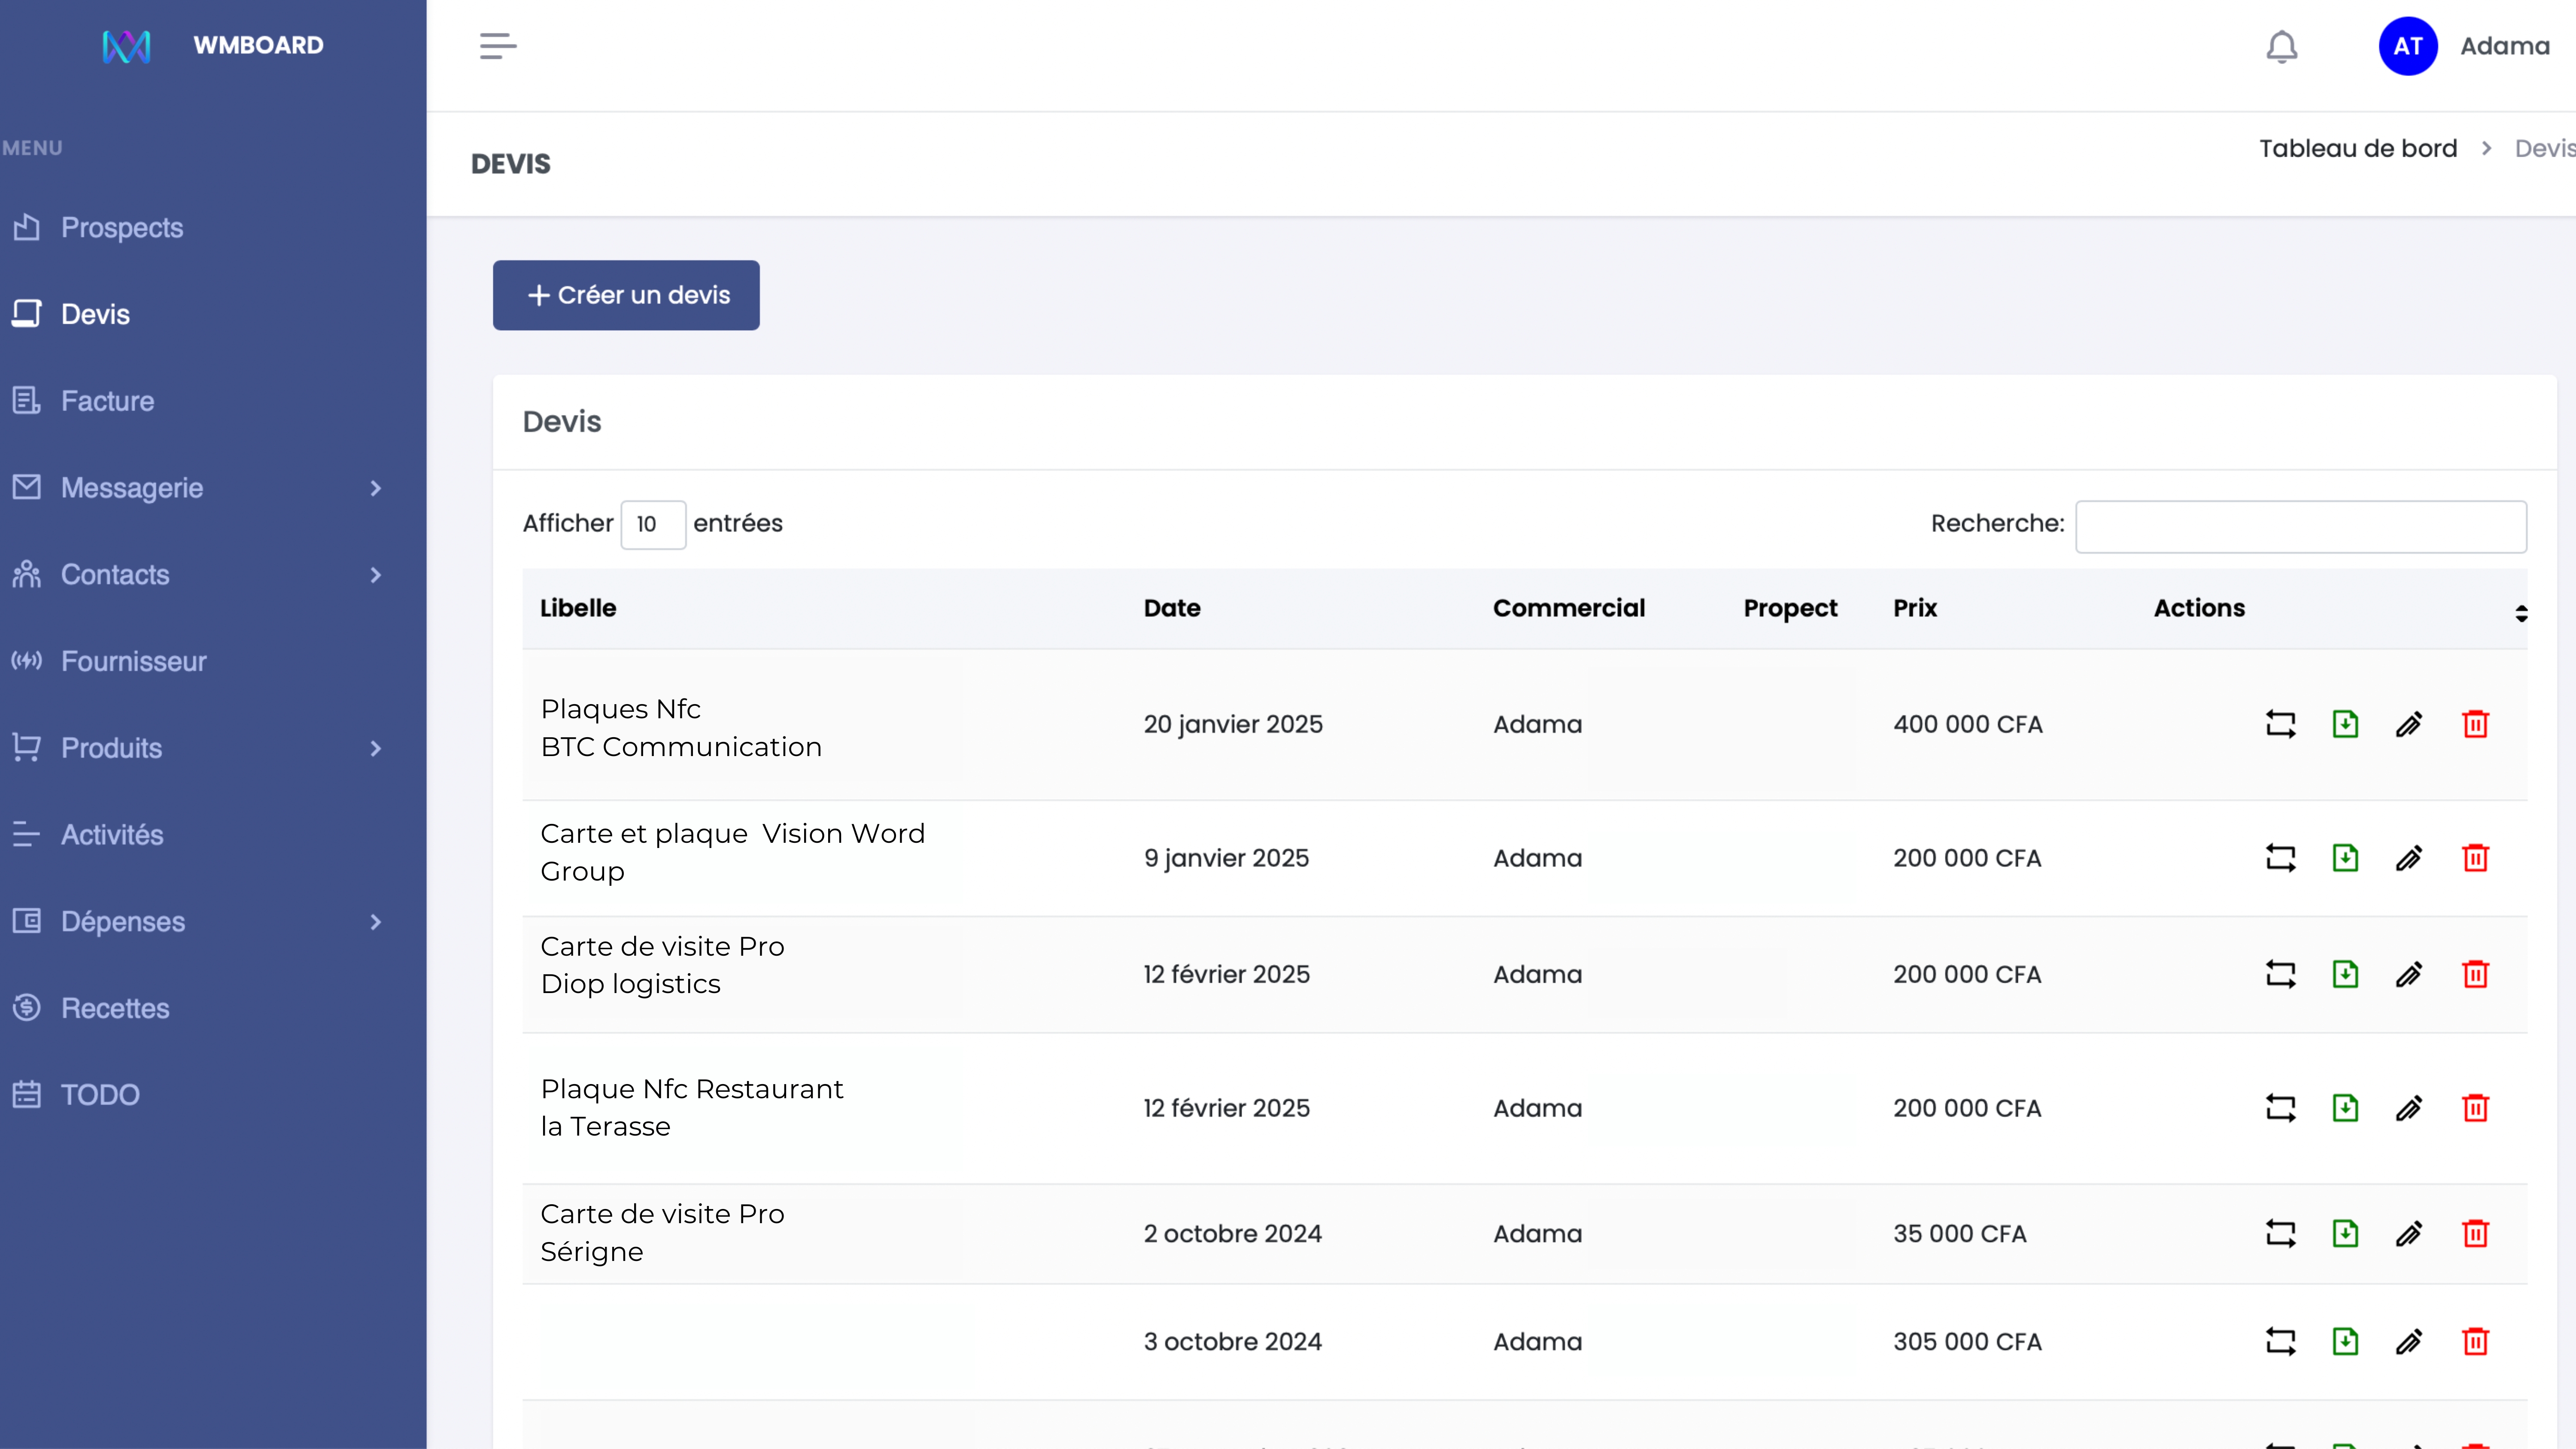Toggle the sidebar hamburger menu
This screenshot has height=1449, width=2576.
pos(497,46)
